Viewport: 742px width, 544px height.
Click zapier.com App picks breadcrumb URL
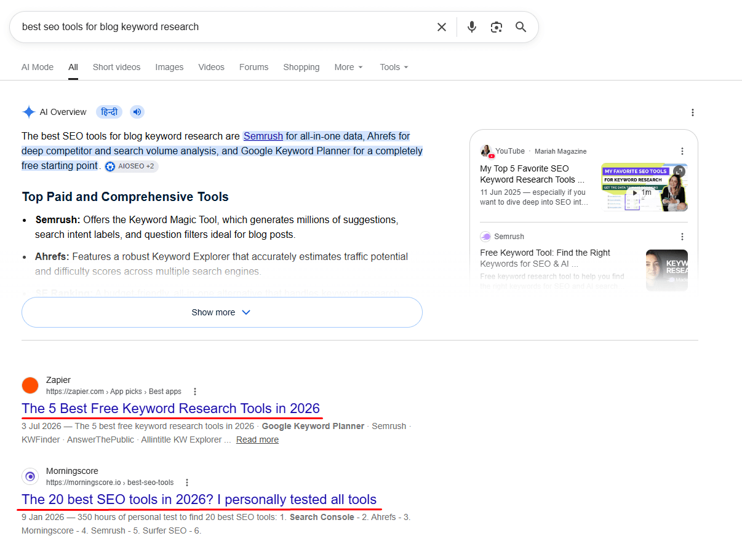pyautogui.click(x=114, y=392)
